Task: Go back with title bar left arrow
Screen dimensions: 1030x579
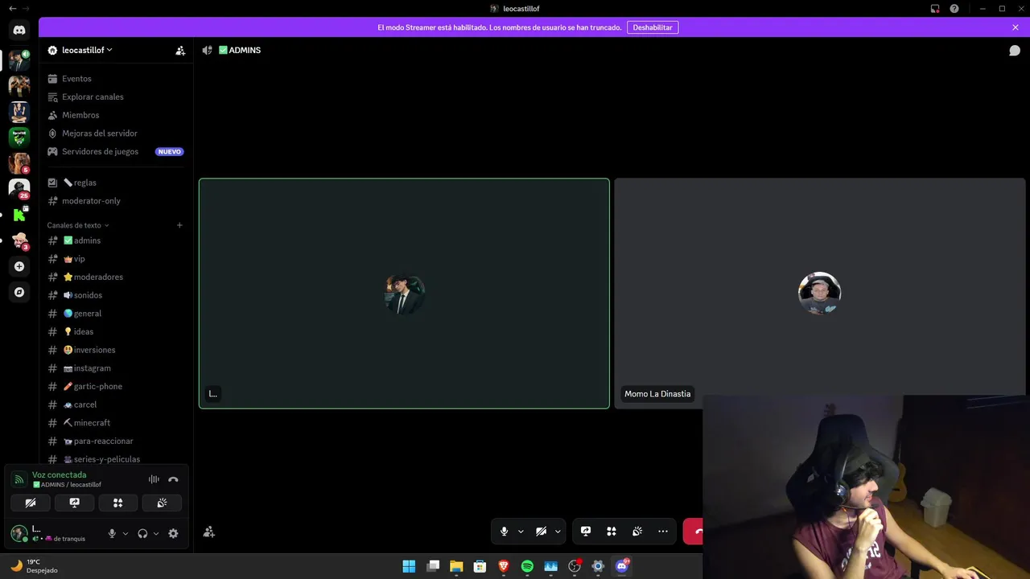Action: pyautogui.click(x=12, y=9)
